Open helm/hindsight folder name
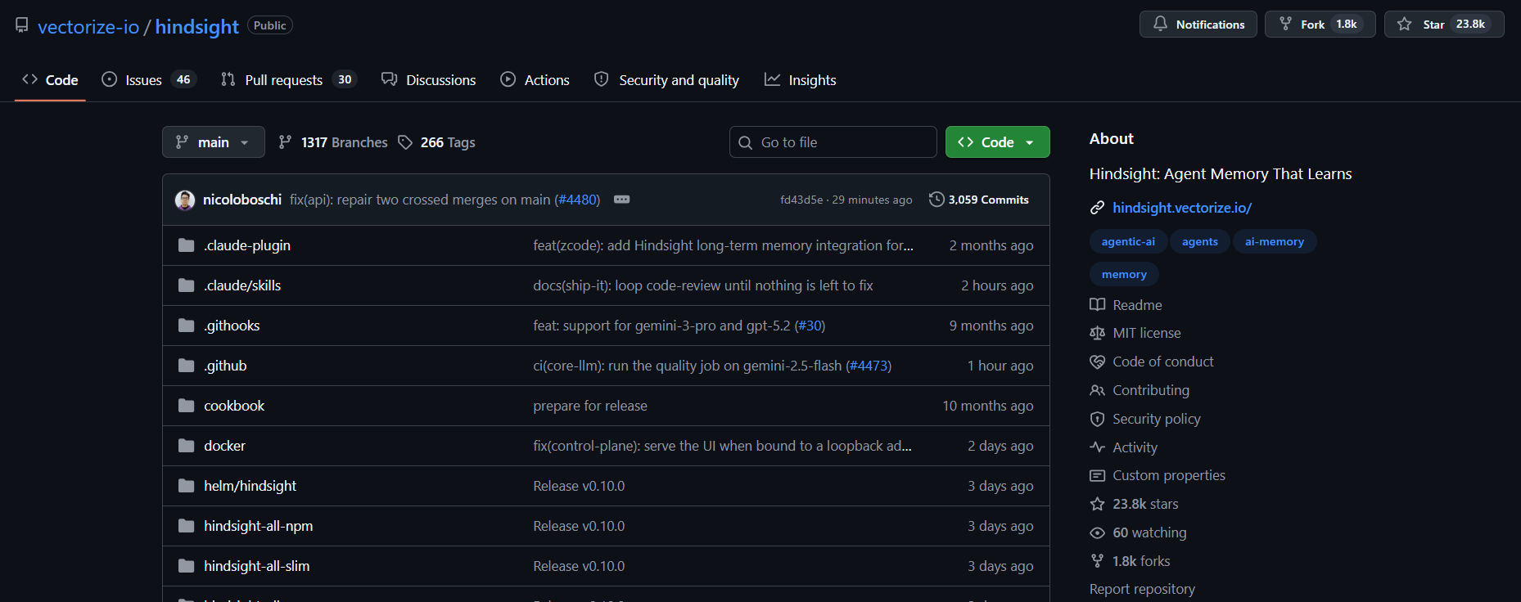This screenshot has width=1521, height=602. [250, 486]
